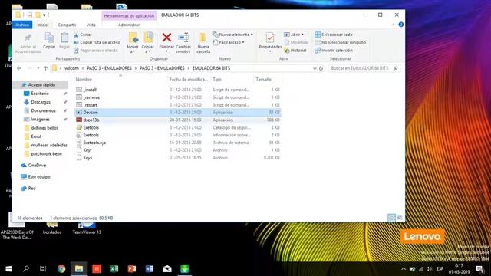Switch to the Compartir ribbon tab
The image size is (491, 276).
tap(67, 25)
